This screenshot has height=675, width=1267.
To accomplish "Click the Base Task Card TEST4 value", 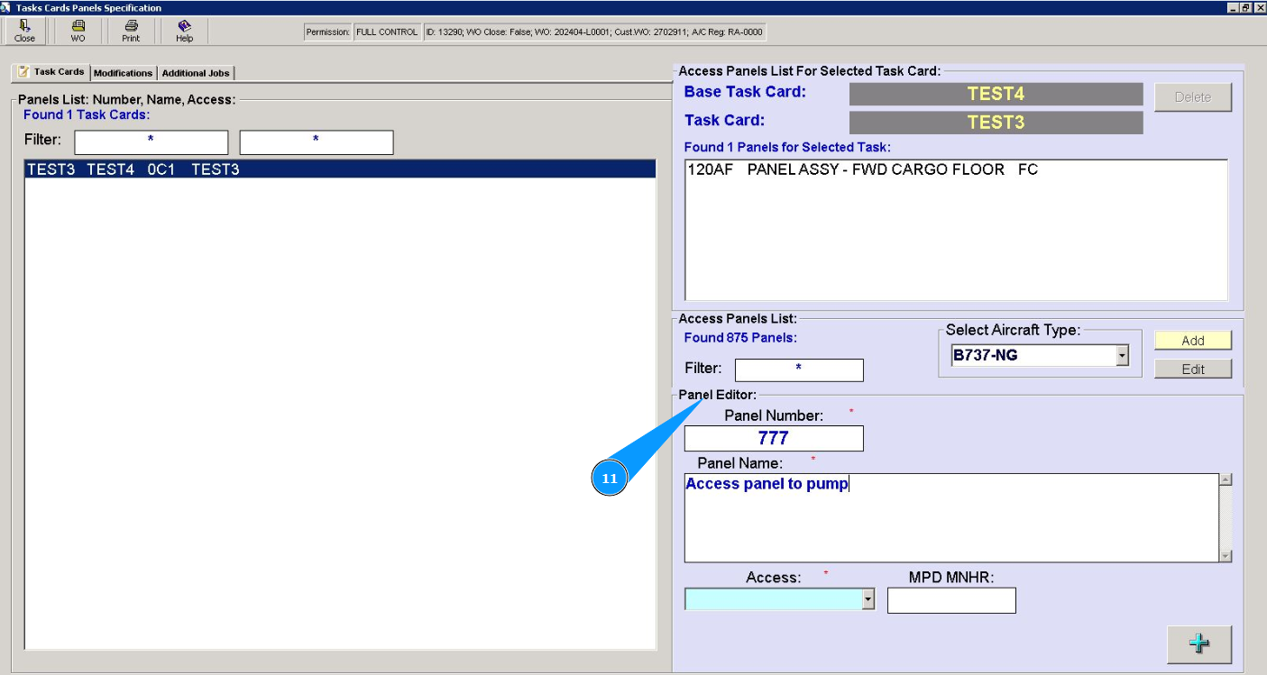I will (996, 94).
